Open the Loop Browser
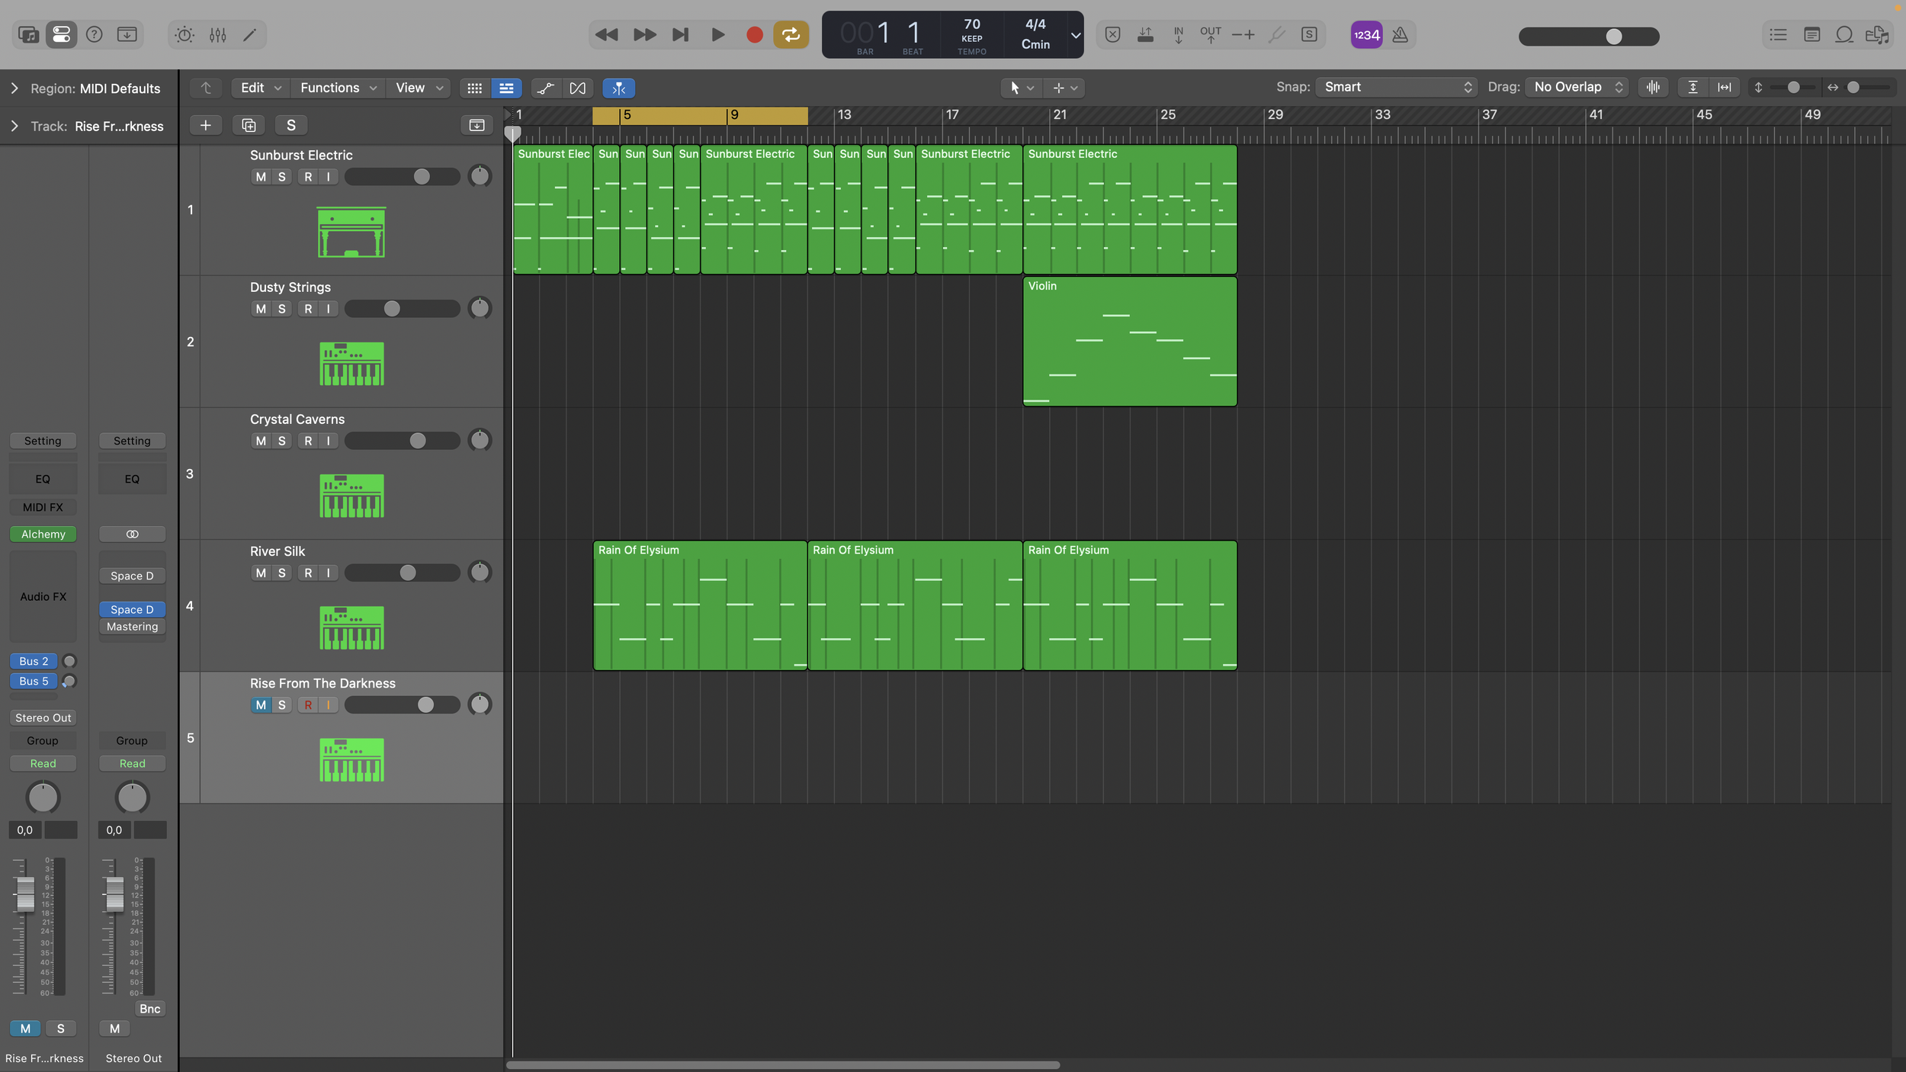 [x=1843, y=35]
